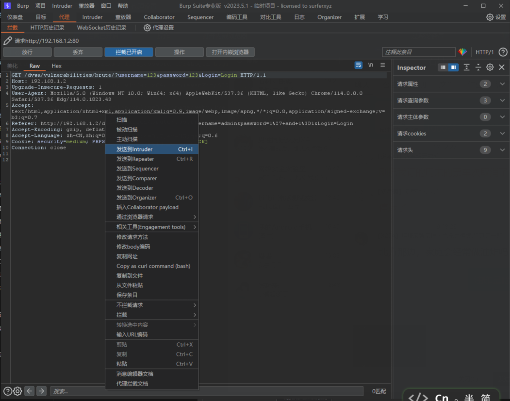Viewport: 510px width, 401px height.
Task: Click the pencil edit target icon
Action: pyautogui.click(x=7, y=41)
